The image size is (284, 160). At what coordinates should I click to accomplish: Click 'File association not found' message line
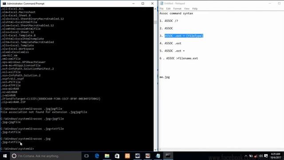pos(44,112)
